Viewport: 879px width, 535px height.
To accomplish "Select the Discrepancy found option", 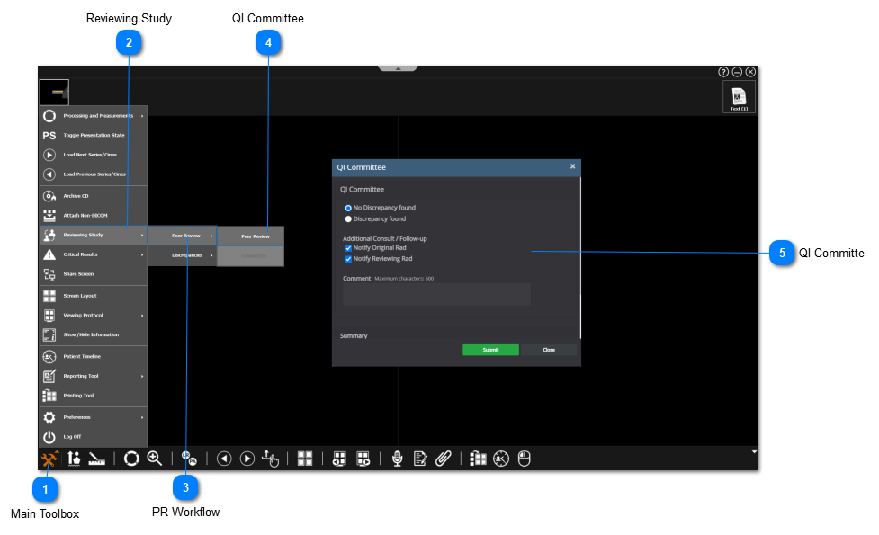I will (349, 218).
